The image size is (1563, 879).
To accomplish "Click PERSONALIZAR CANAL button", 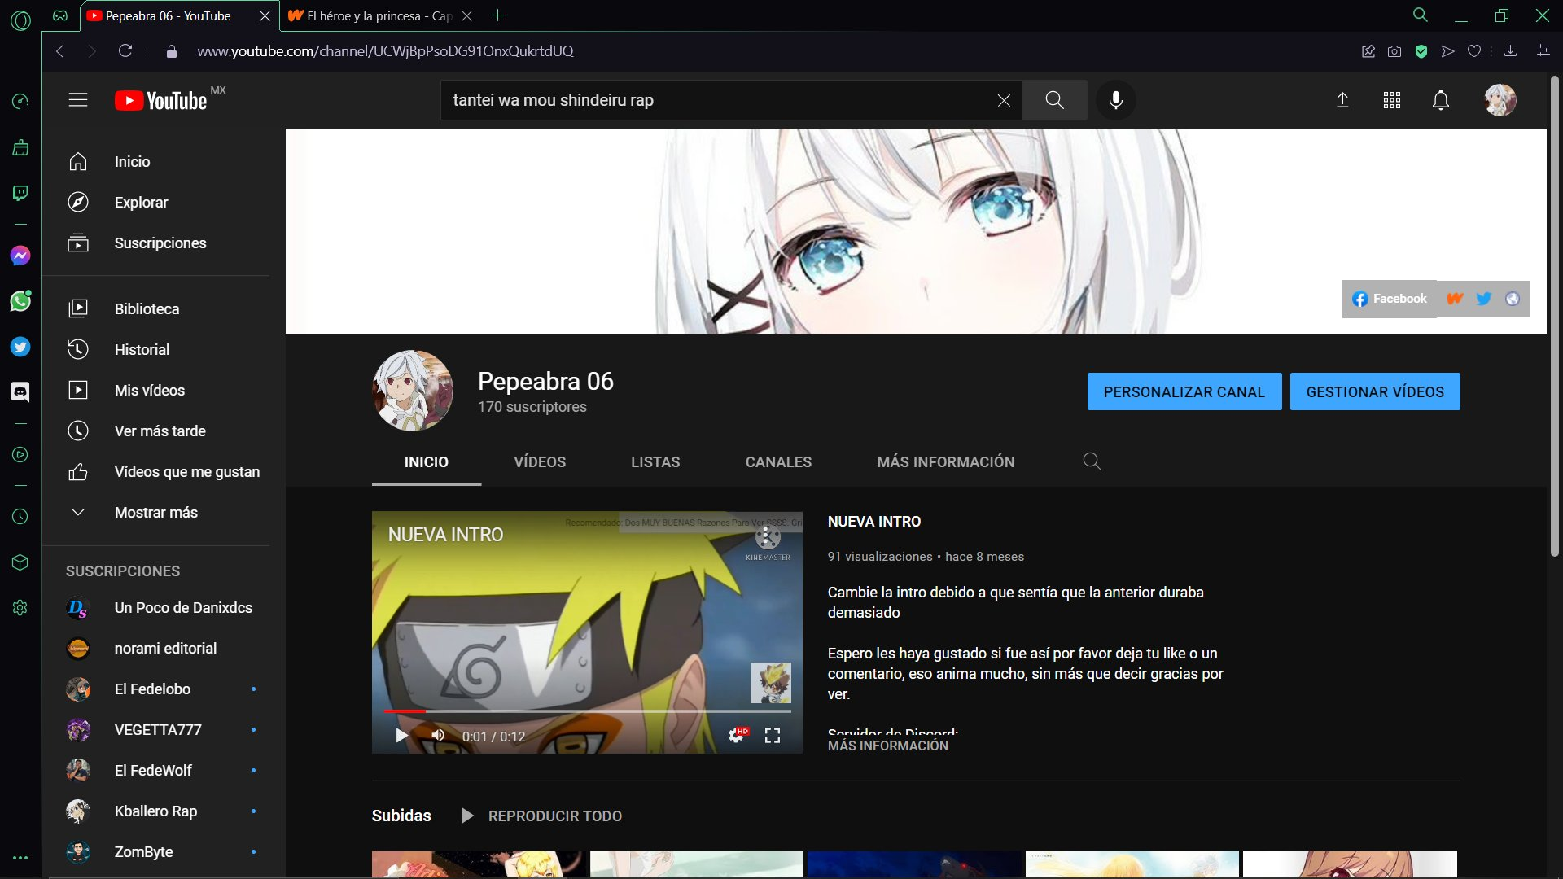I will tap(1184, 391).
